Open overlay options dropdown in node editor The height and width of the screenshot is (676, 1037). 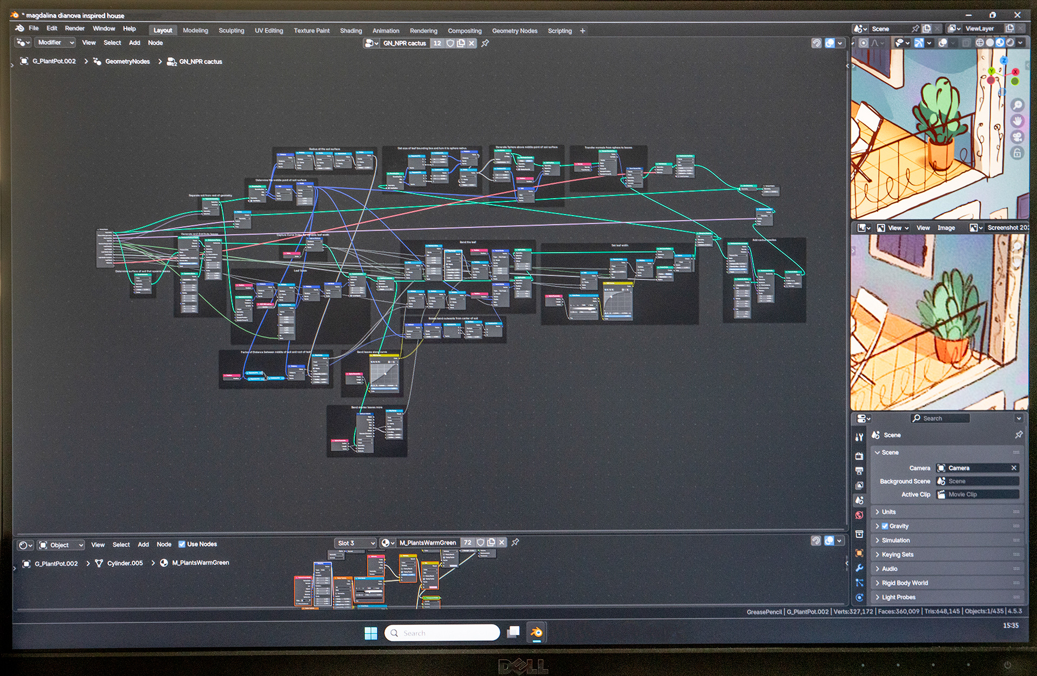[x=840, y=43]
